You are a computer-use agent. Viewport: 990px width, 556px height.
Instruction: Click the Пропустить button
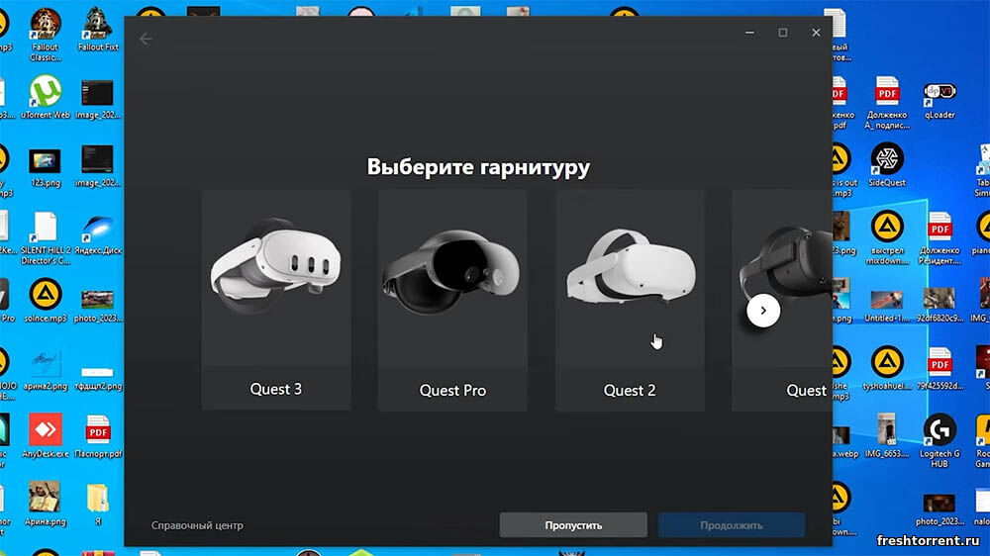click(x=573, y=525)
